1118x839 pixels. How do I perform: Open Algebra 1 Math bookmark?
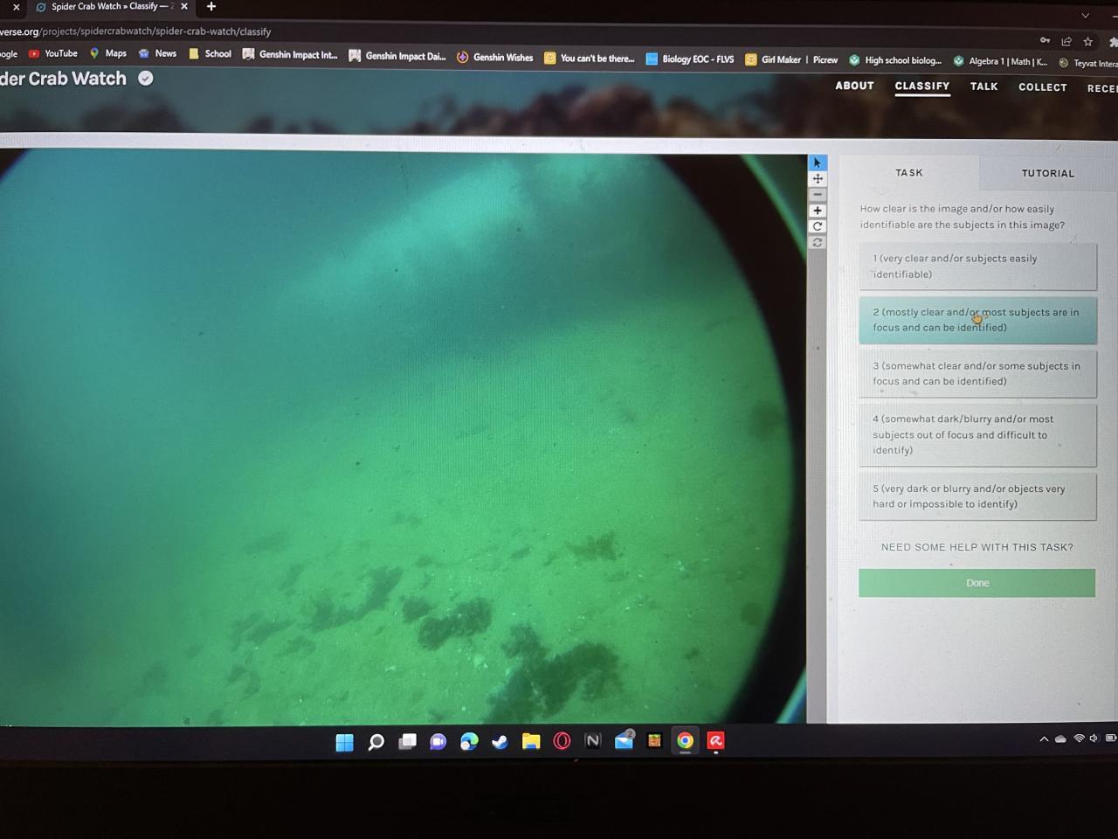click(x=1001, y=61)
